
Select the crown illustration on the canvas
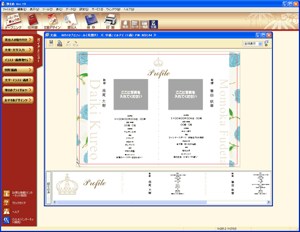coord(158,62)
